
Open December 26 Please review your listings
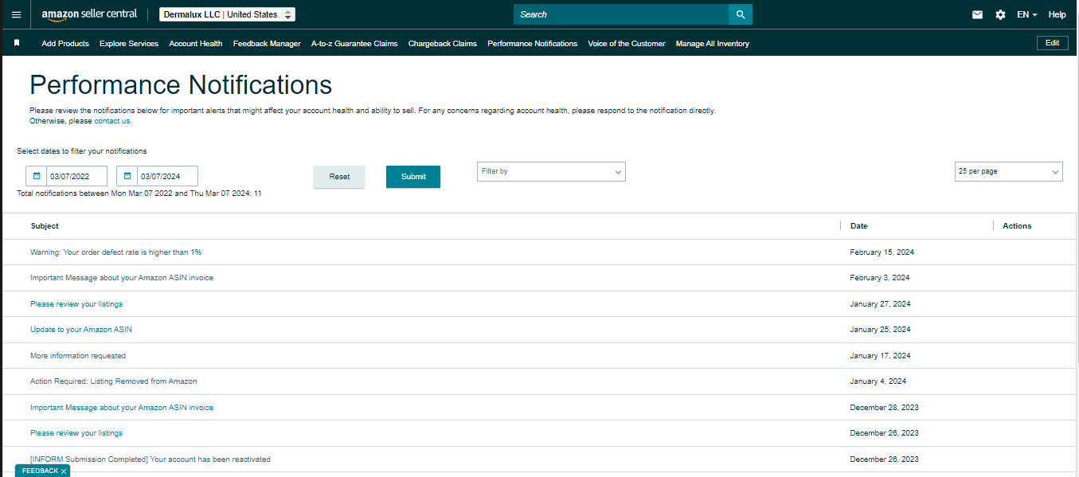pos(76,433)
